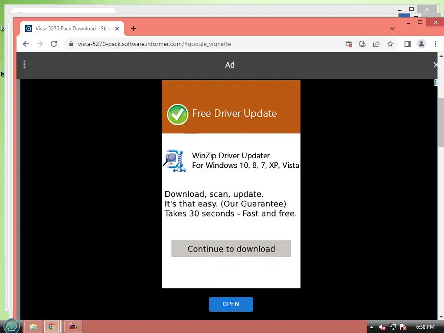Open the Action Center flag icon
444x333 pixels.
click(x=404, y=327)
